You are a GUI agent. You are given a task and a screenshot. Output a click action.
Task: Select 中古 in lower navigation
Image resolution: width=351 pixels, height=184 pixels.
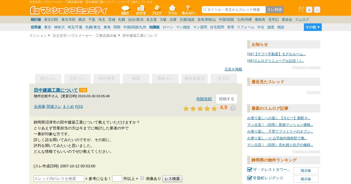261,27
